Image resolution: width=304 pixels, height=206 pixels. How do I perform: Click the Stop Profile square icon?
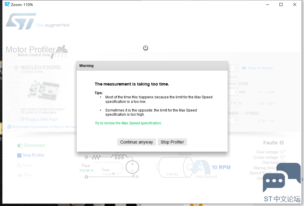(x=19, y=155)
